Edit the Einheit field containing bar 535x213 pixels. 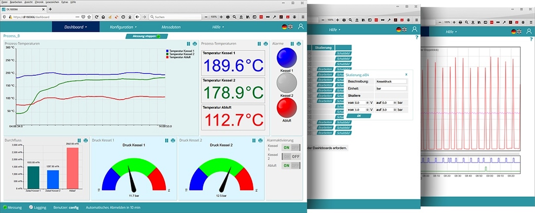(x=391, y=88)
